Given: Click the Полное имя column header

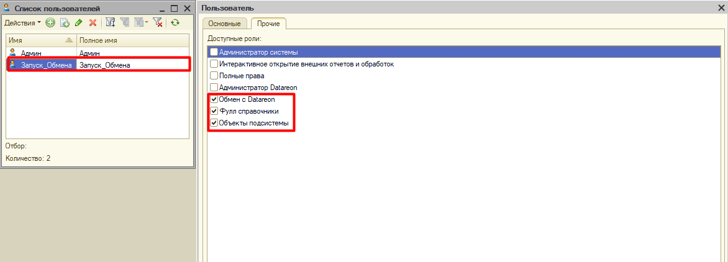Looking at the screenshot, I should (130, 40).
